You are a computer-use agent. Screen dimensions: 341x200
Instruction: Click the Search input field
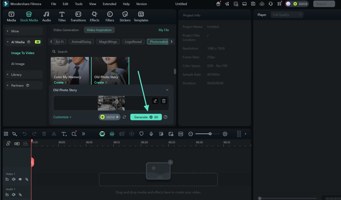(x=112, y=52)
